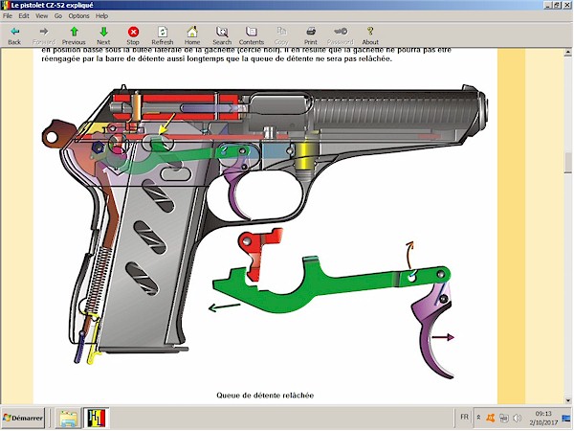
Task: Click the scrollbar up arrow
Action: tap(567, 53)
